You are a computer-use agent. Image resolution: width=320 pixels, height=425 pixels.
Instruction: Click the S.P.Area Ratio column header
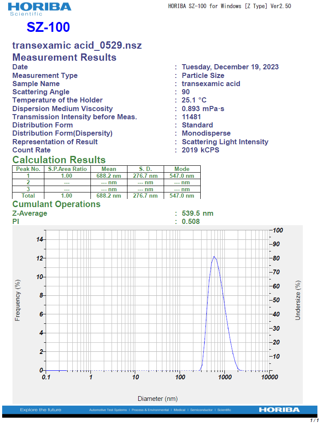(67, 169)
